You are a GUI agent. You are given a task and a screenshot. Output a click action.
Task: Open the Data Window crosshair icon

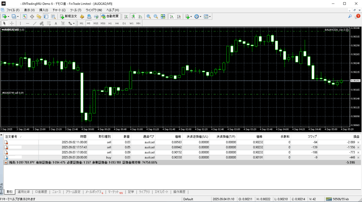pos(32,16)
